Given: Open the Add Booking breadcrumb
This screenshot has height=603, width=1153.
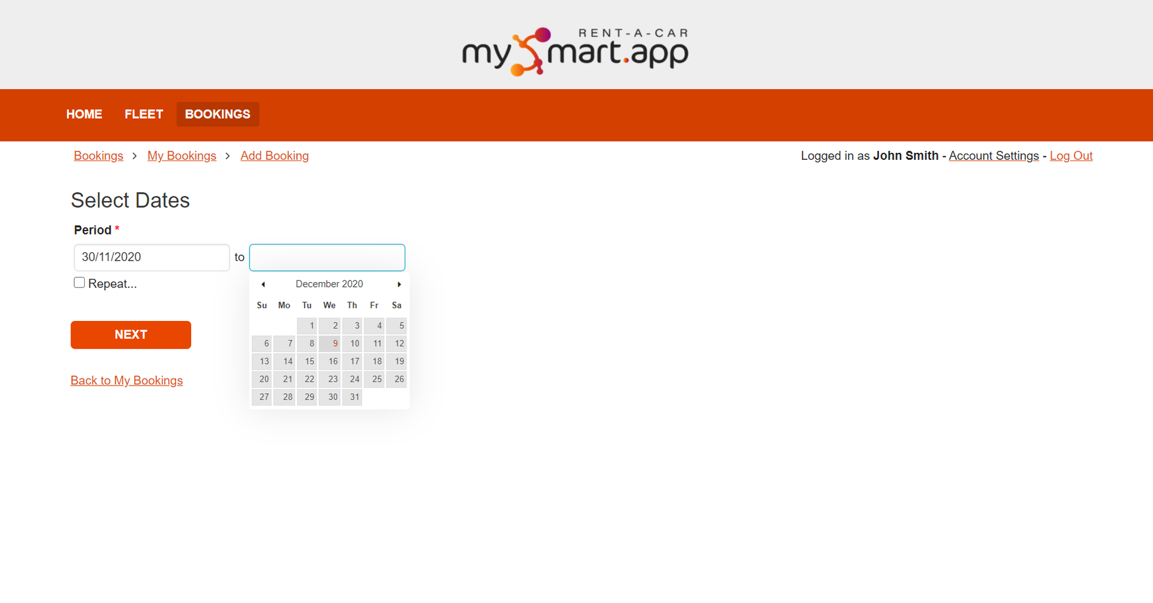Looking at the screenshot, I should pos(274,155).
